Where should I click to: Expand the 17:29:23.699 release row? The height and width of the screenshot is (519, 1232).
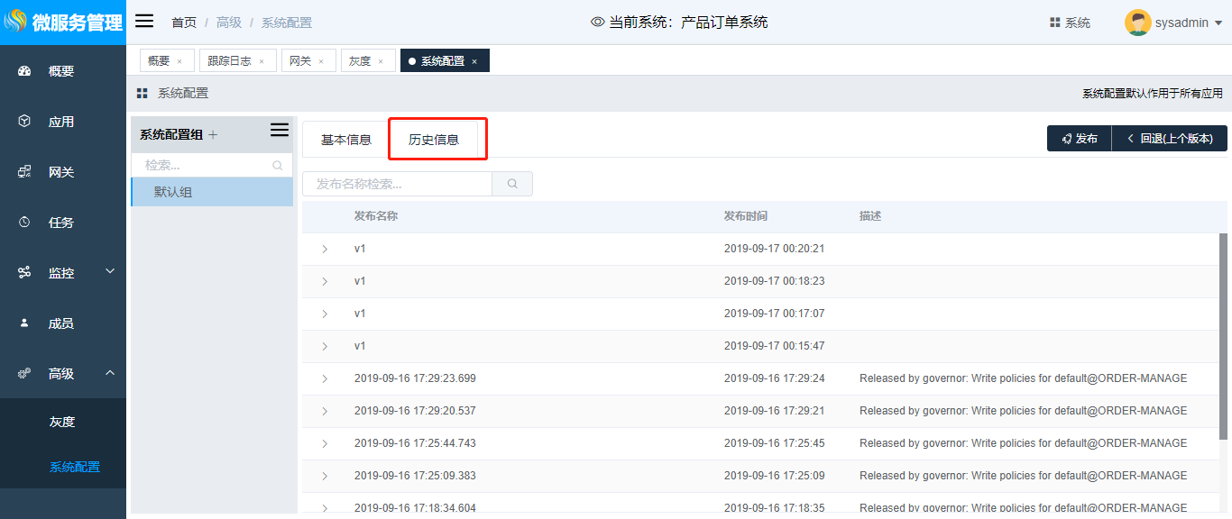click(325, 378)
